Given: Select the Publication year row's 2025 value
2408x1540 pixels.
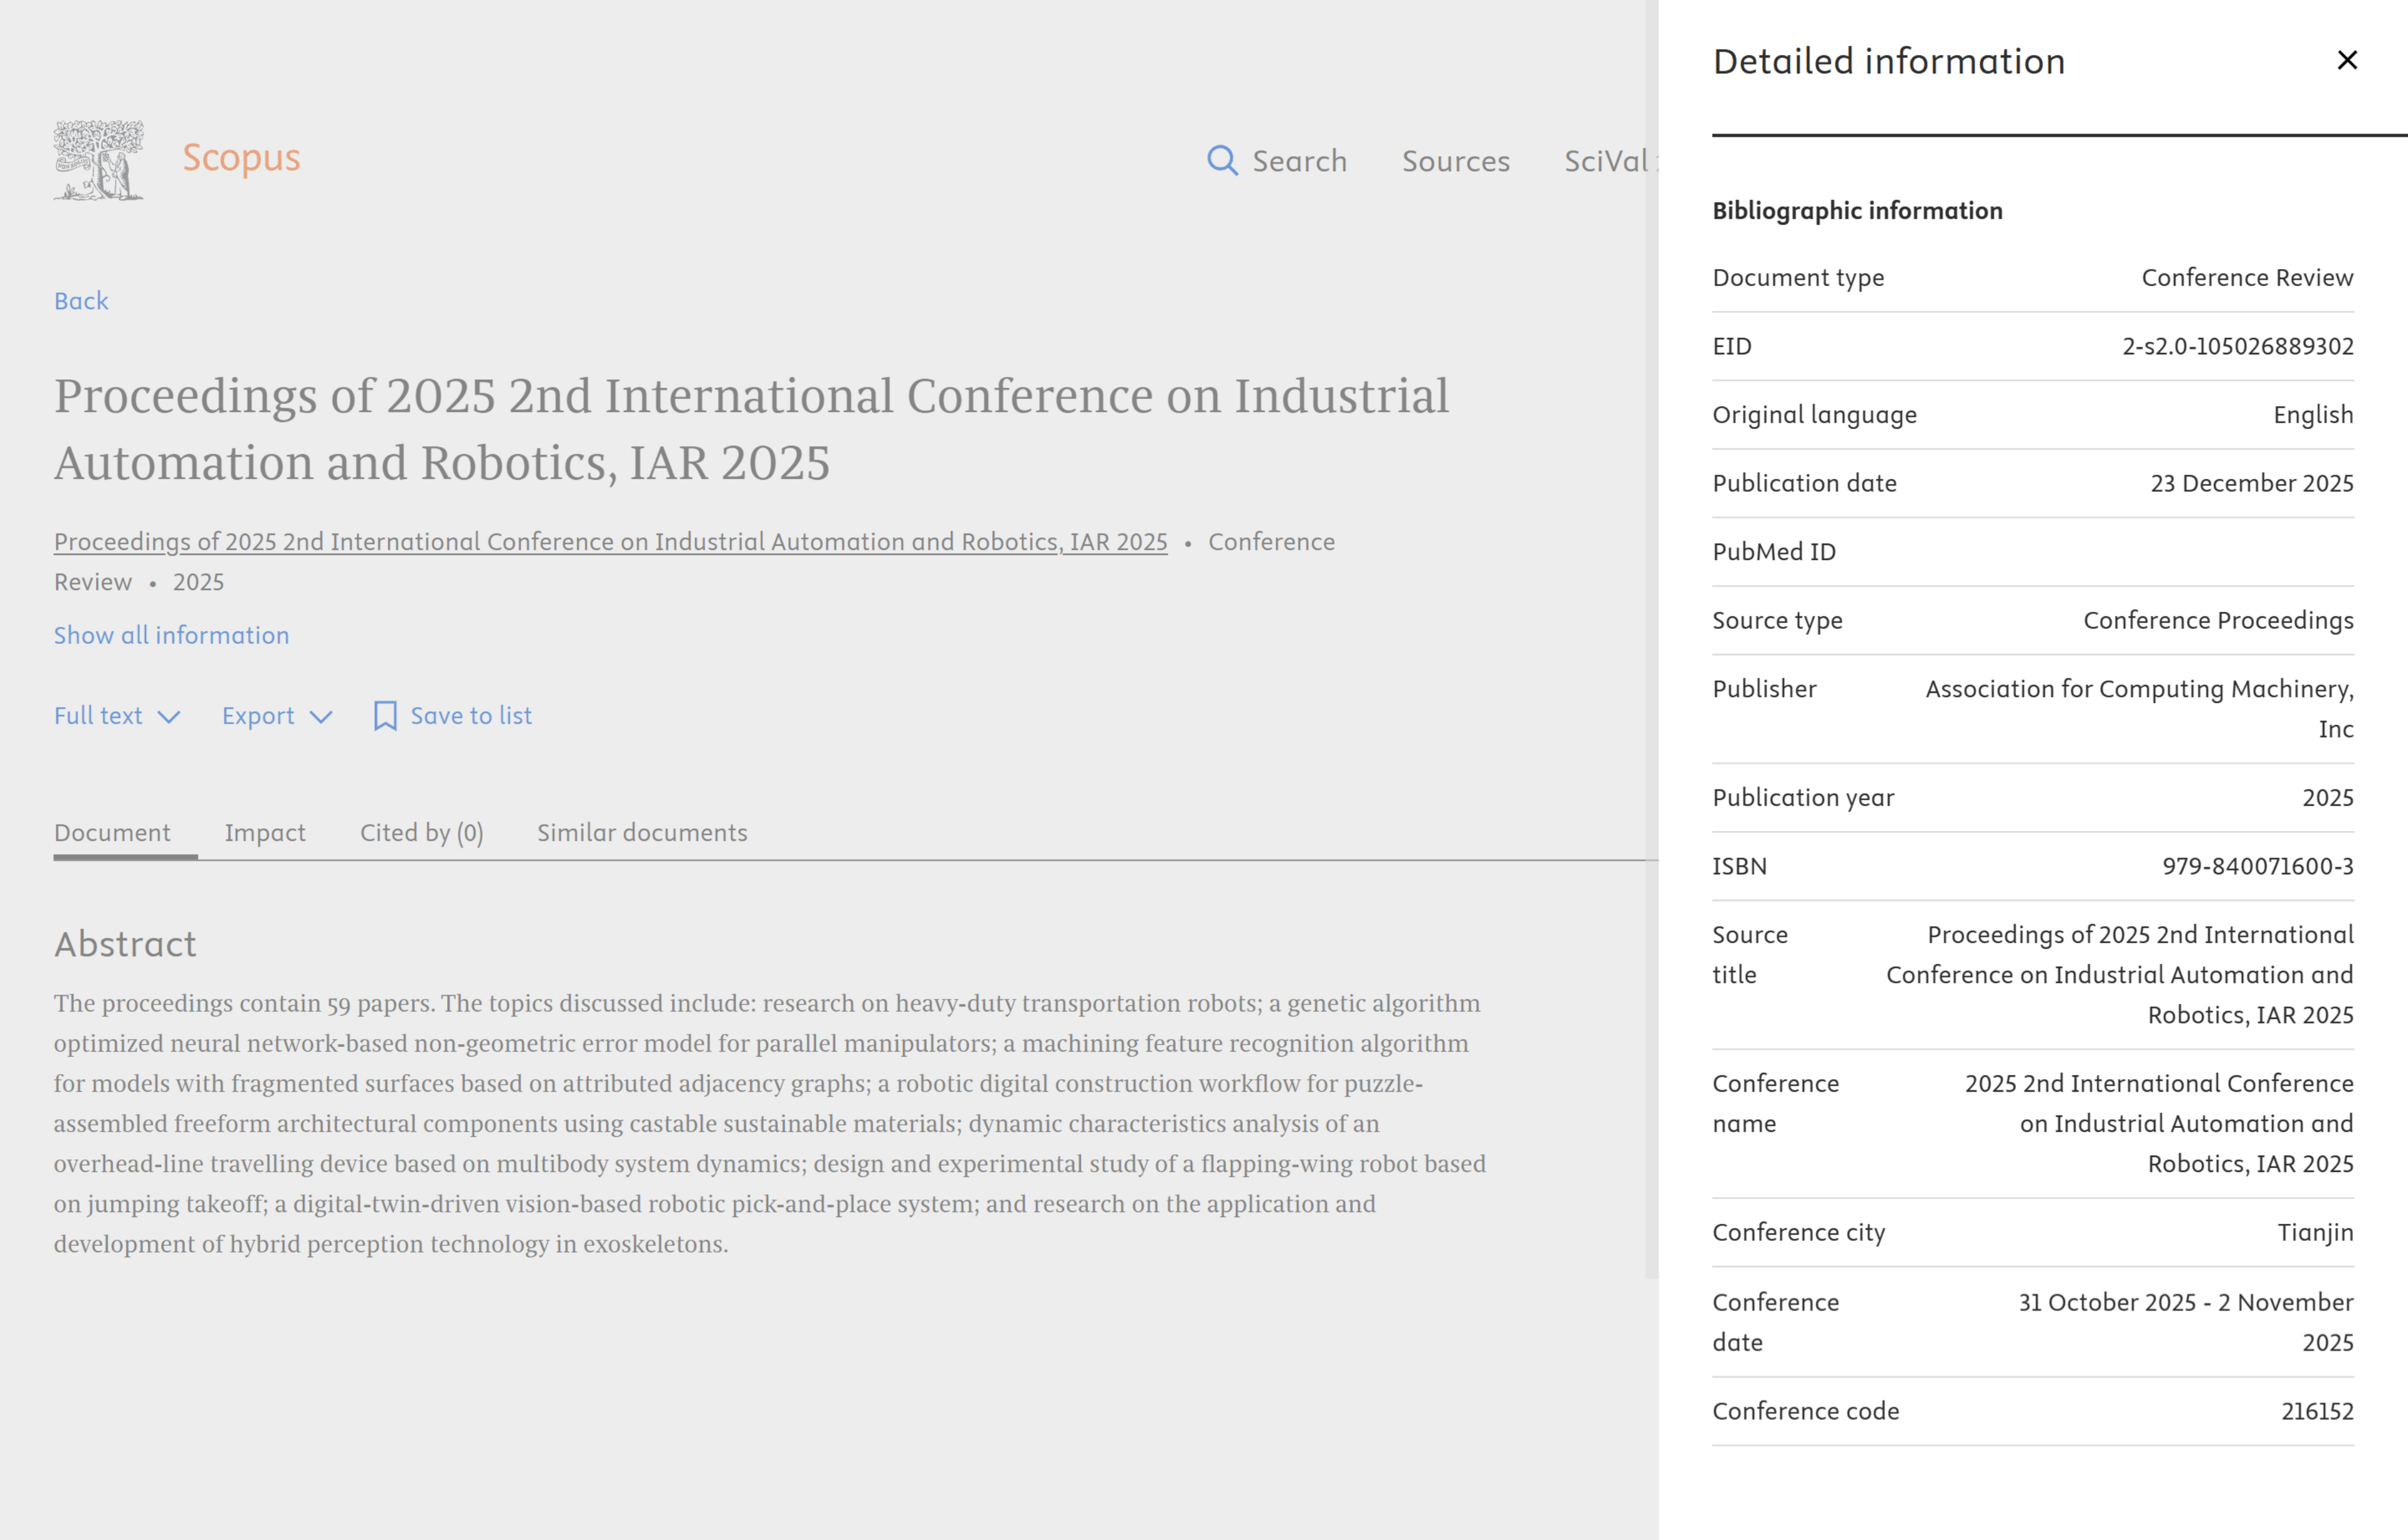Looking at the screenshot, I should (2328, 798).
